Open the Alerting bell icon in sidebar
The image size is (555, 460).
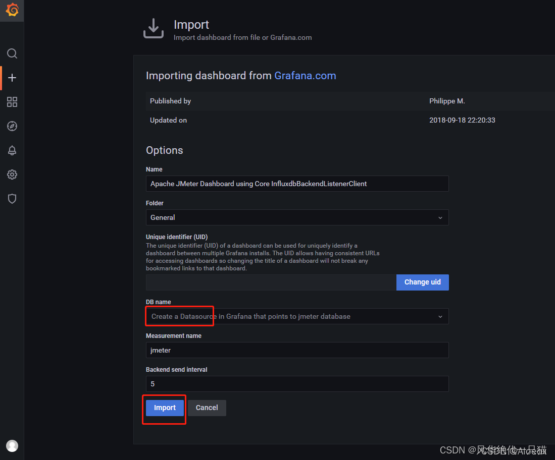pos(12,150)
